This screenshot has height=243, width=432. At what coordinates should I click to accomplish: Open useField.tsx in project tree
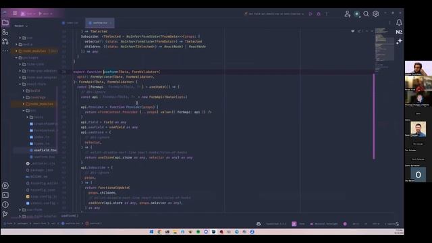(x=43, y=150)
